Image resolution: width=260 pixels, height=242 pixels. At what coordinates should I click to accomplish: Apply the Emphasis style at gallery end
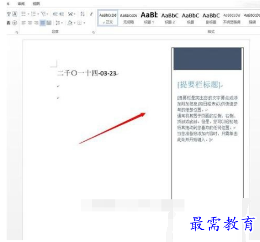252,18
